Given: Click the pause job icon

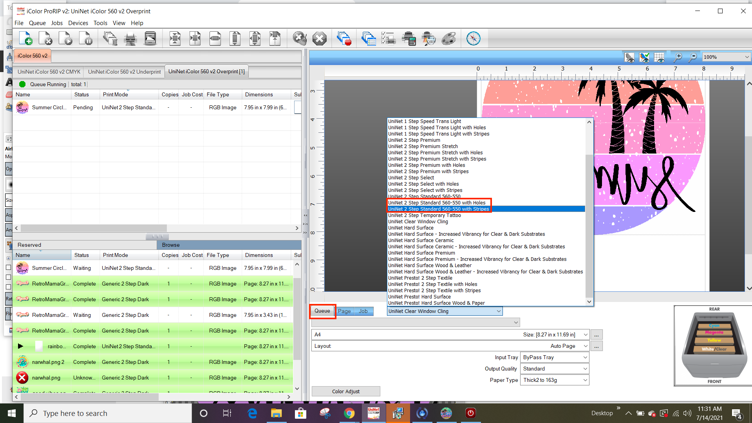Looking at the screenshot, I should click(x=85, y=38).
